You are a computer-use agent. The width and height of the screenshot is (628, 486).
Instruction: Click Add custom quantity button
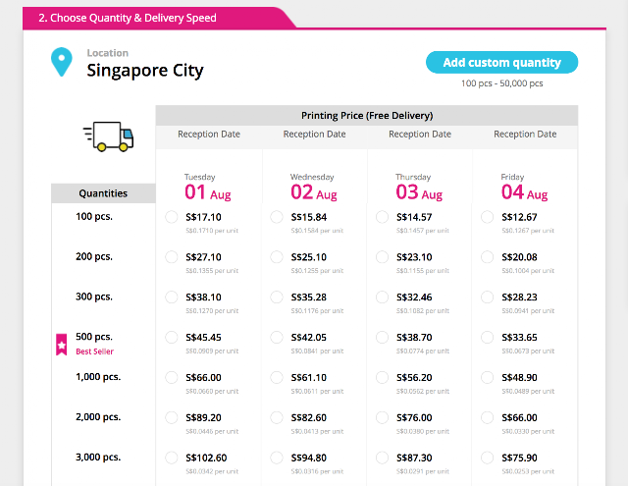501,63
